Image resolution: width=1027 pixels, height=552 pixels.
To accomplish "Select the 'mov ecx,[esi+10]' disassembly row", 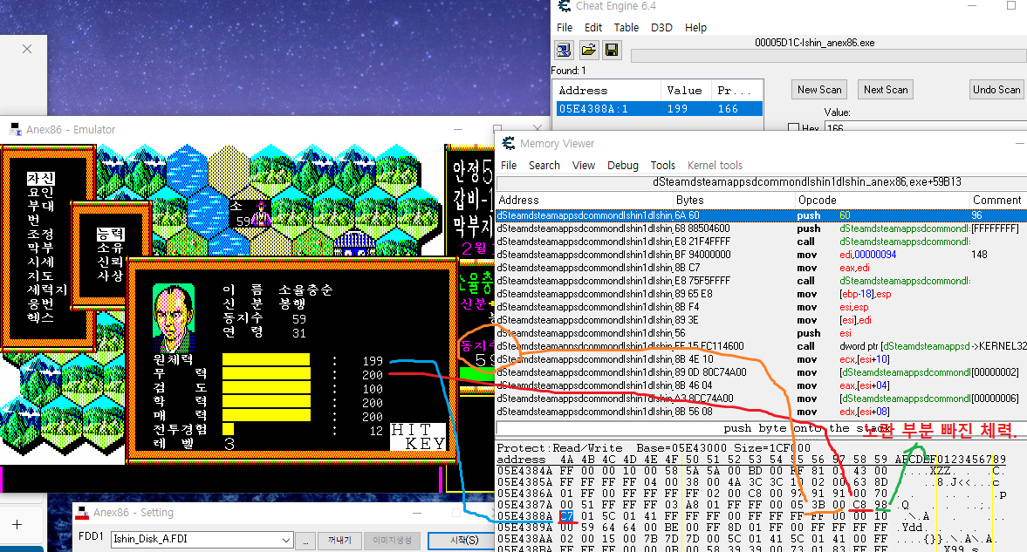I will click(761, 359).
